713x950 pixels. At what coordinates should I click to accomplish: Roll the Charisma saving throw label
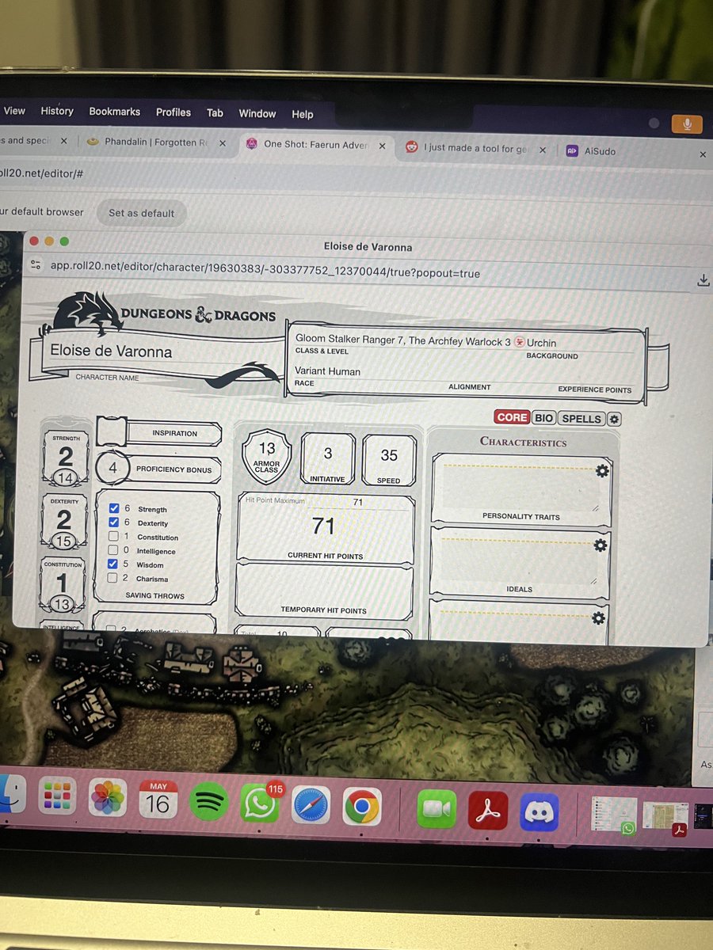pyautogui.click(x=152, y=579)
